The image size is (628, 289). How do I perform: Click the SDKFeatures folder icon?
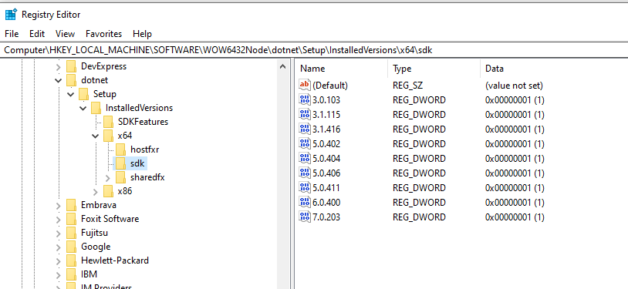click(x=109, y=122)
